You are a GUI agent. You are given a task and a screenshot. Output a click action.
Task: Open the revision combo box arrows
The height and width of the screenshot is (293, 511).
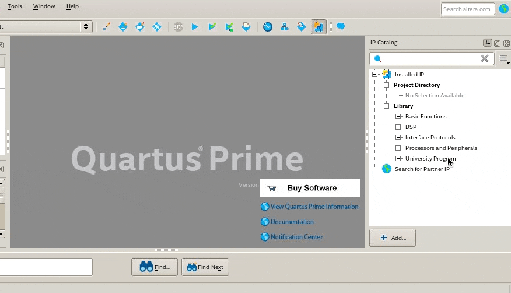click(x=86, y=27)
